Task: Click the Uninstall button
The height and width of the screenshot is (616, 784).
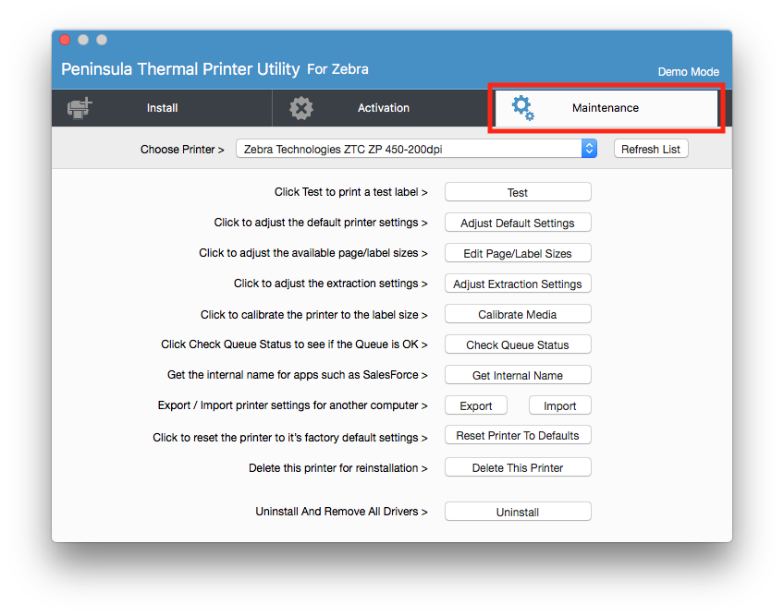Action: 518,512
